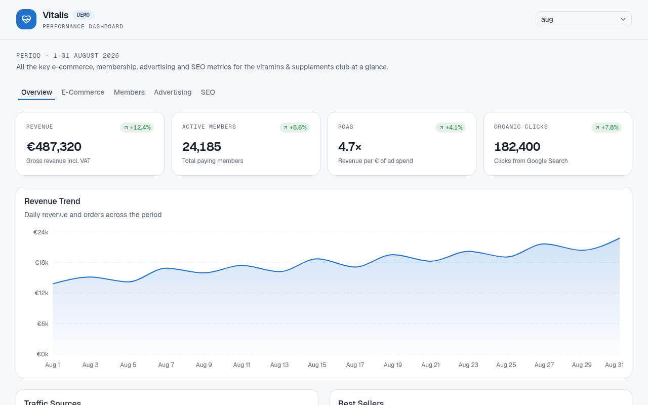
Task: Click the €12k y-axis label
Action: click(42, 293)
